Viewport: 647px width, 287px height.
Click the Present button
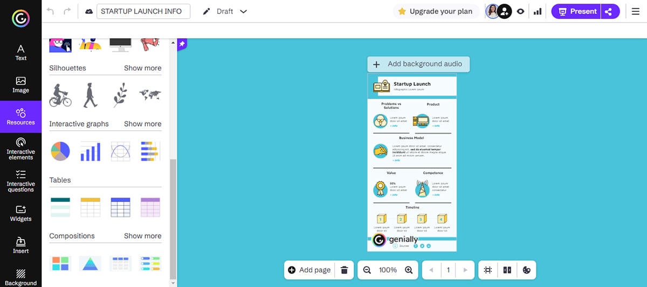[x=577, y=11]
